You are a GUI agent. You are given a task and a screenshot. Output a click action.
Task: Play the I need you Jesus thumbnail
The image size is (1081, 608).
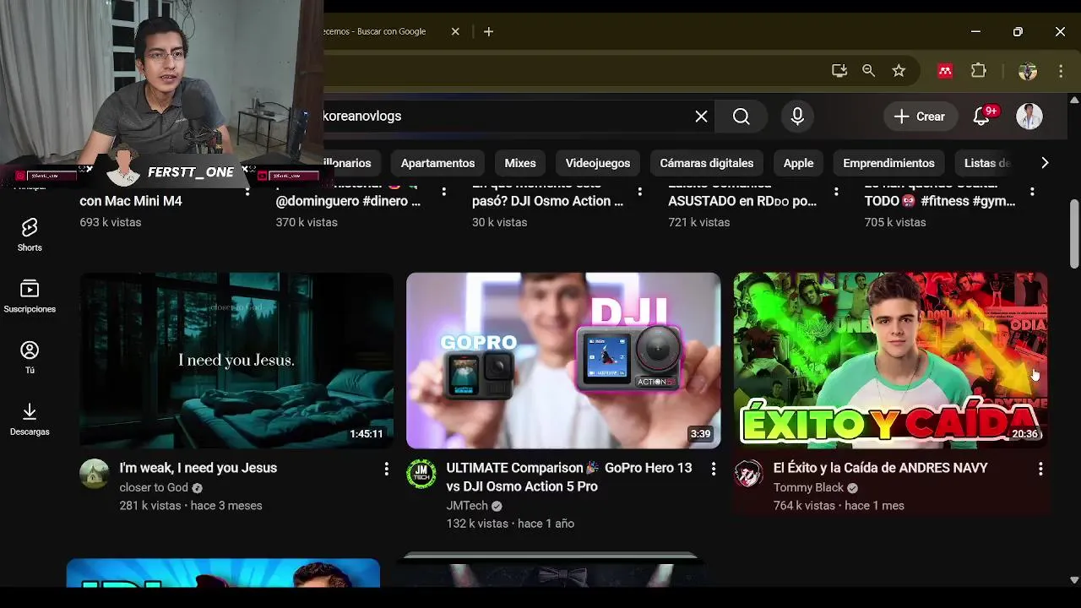pos(236,361)
